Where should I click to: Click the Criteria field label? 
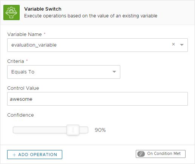pyautogui.click(x=15, y=61)
